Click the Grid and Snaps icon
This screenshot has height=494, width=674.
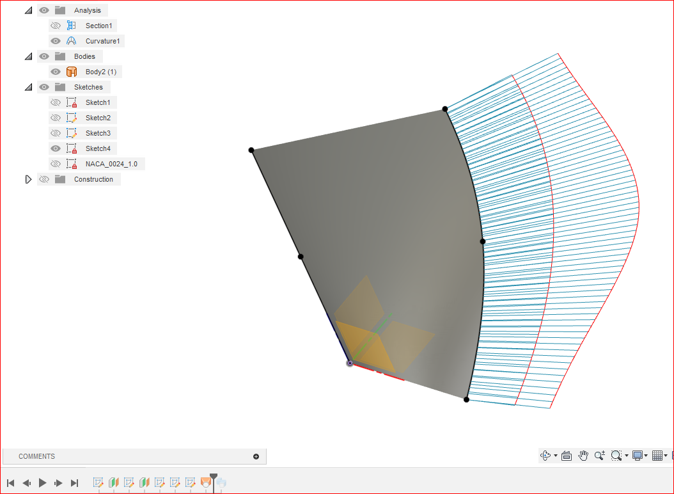point(658,456)
